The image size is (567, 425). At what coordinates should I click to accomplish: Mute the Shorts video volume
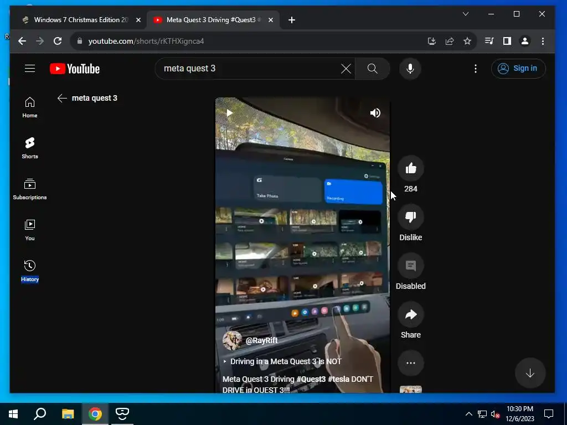point(375,113)
